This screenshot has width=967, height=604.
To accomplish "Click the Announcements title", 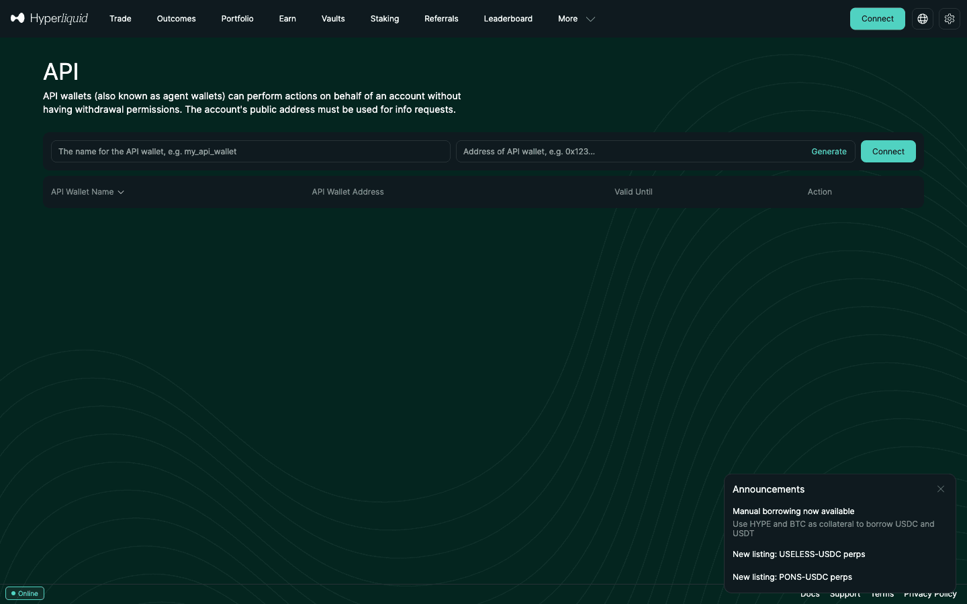I will tap(768, 489).
